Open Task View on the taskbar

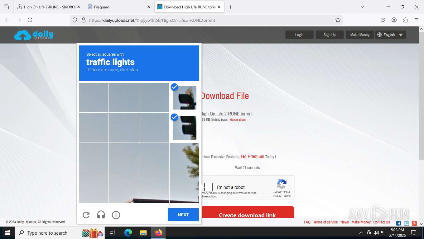click(x=112, y=233)
